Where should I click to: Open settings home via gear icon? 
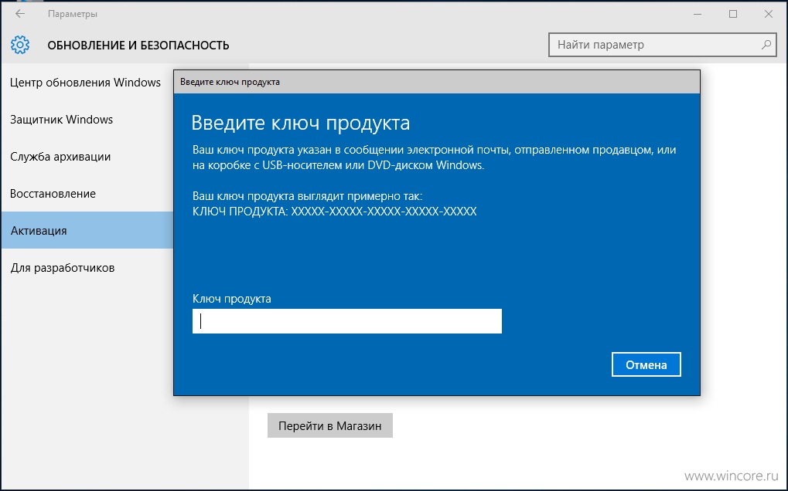20,45
